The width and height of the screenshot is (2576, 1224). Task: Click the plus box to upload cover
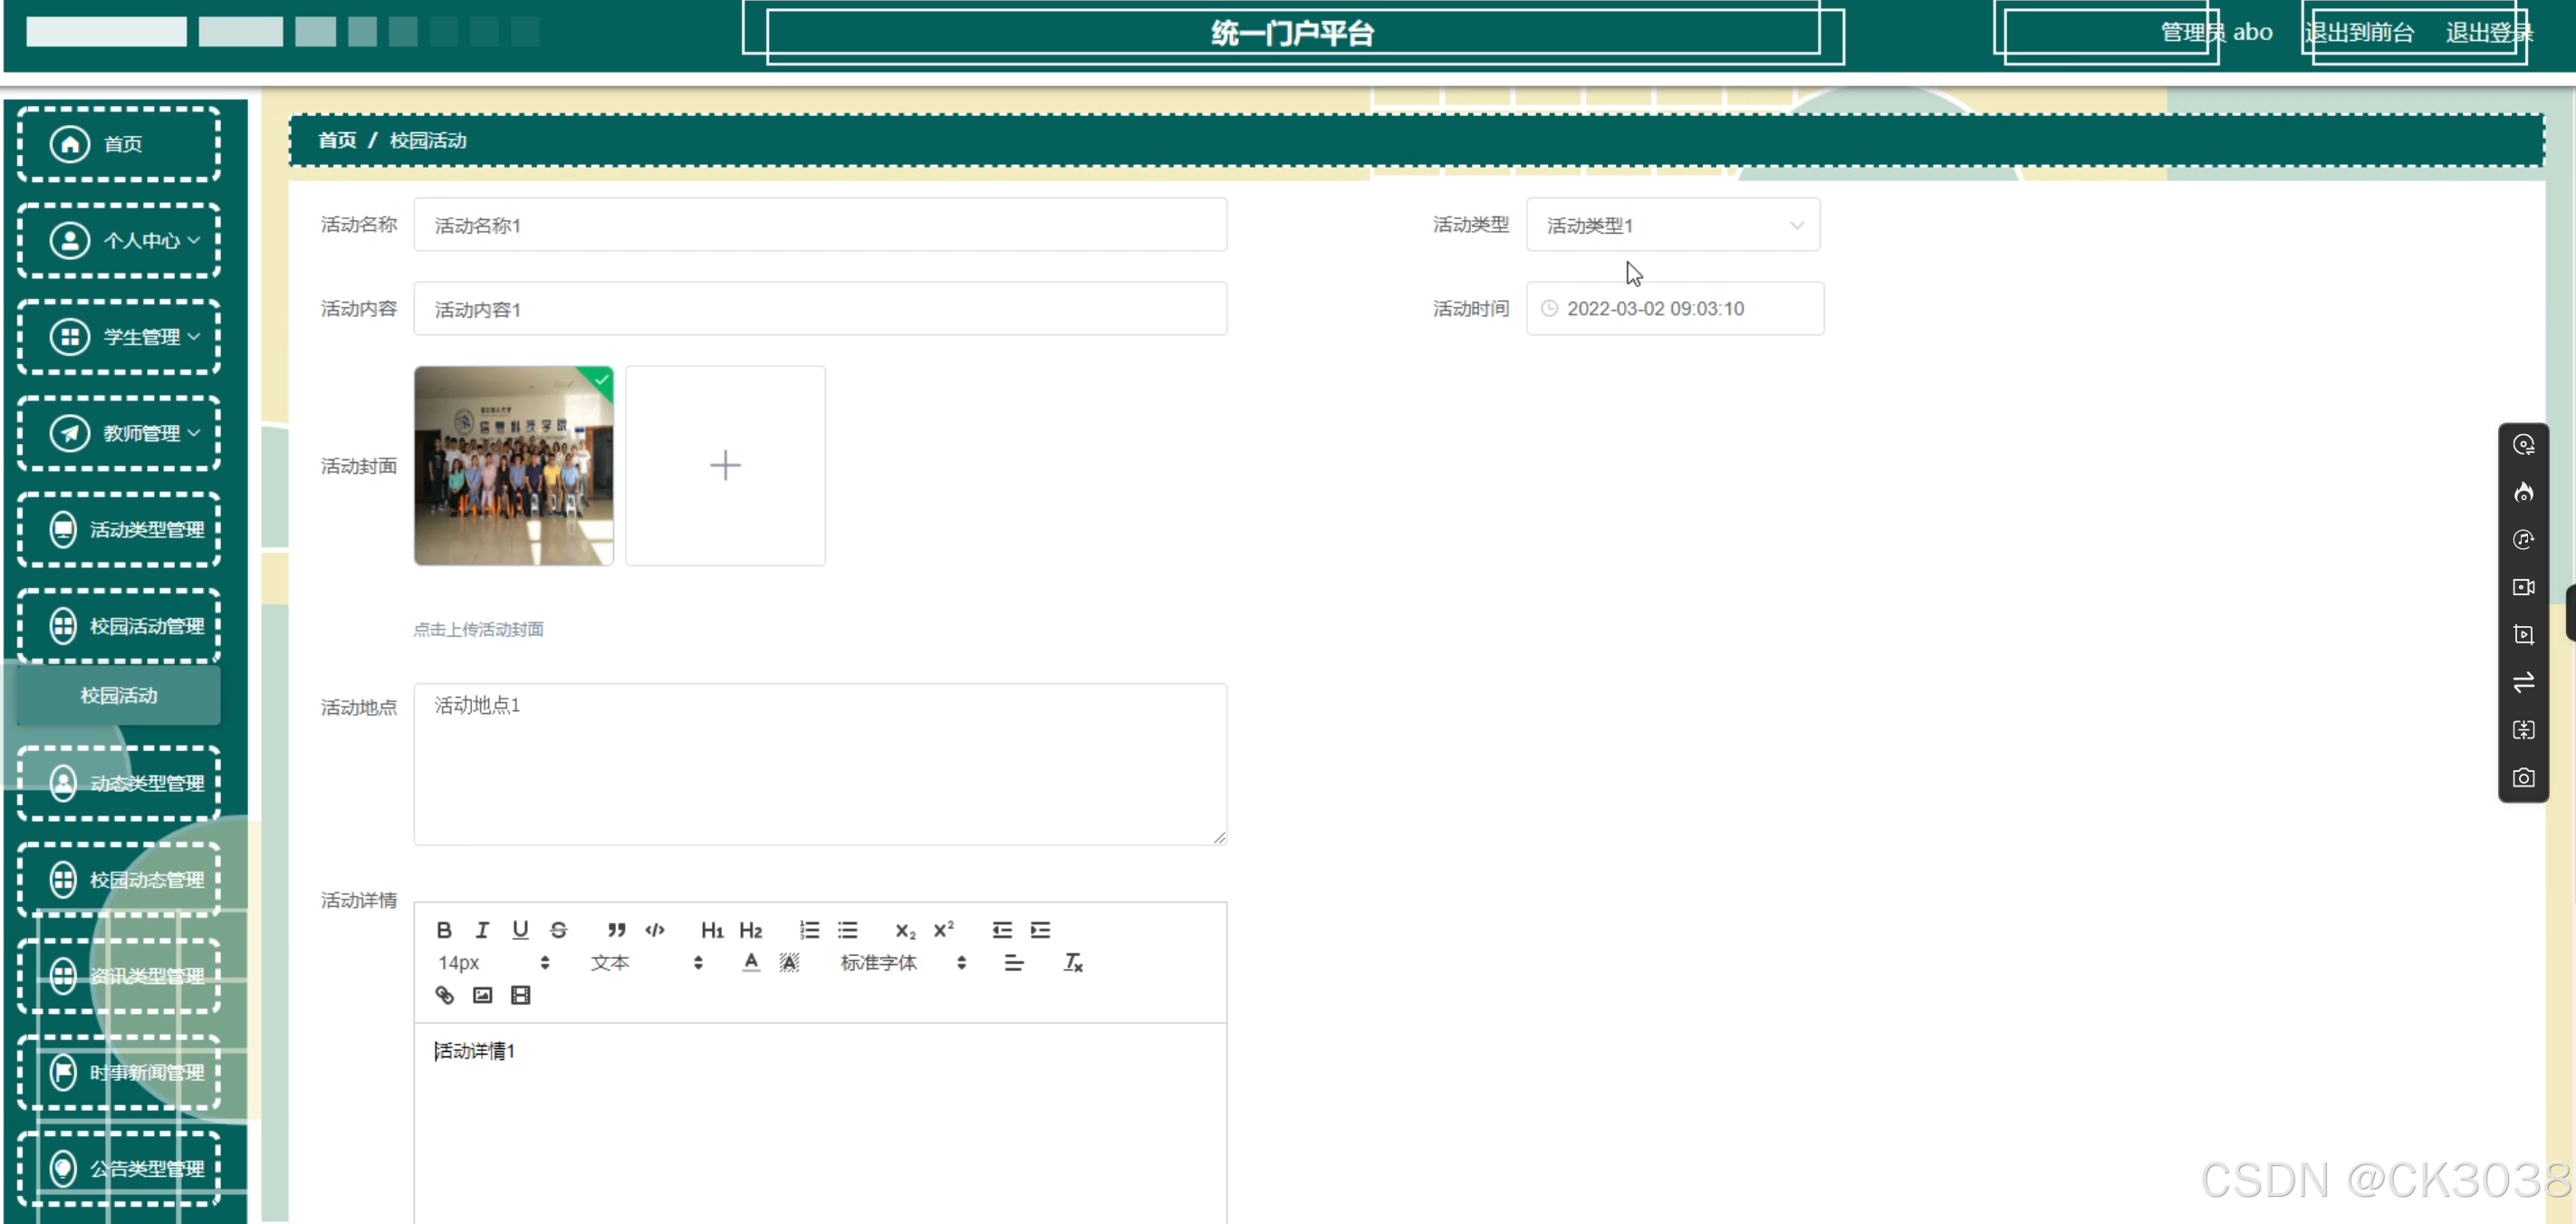coord(725,465)
